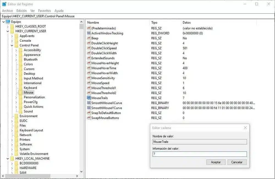Click the SwapMouseButtons value icon
This screenshot has width=275, height=179.
click(89, 118)
